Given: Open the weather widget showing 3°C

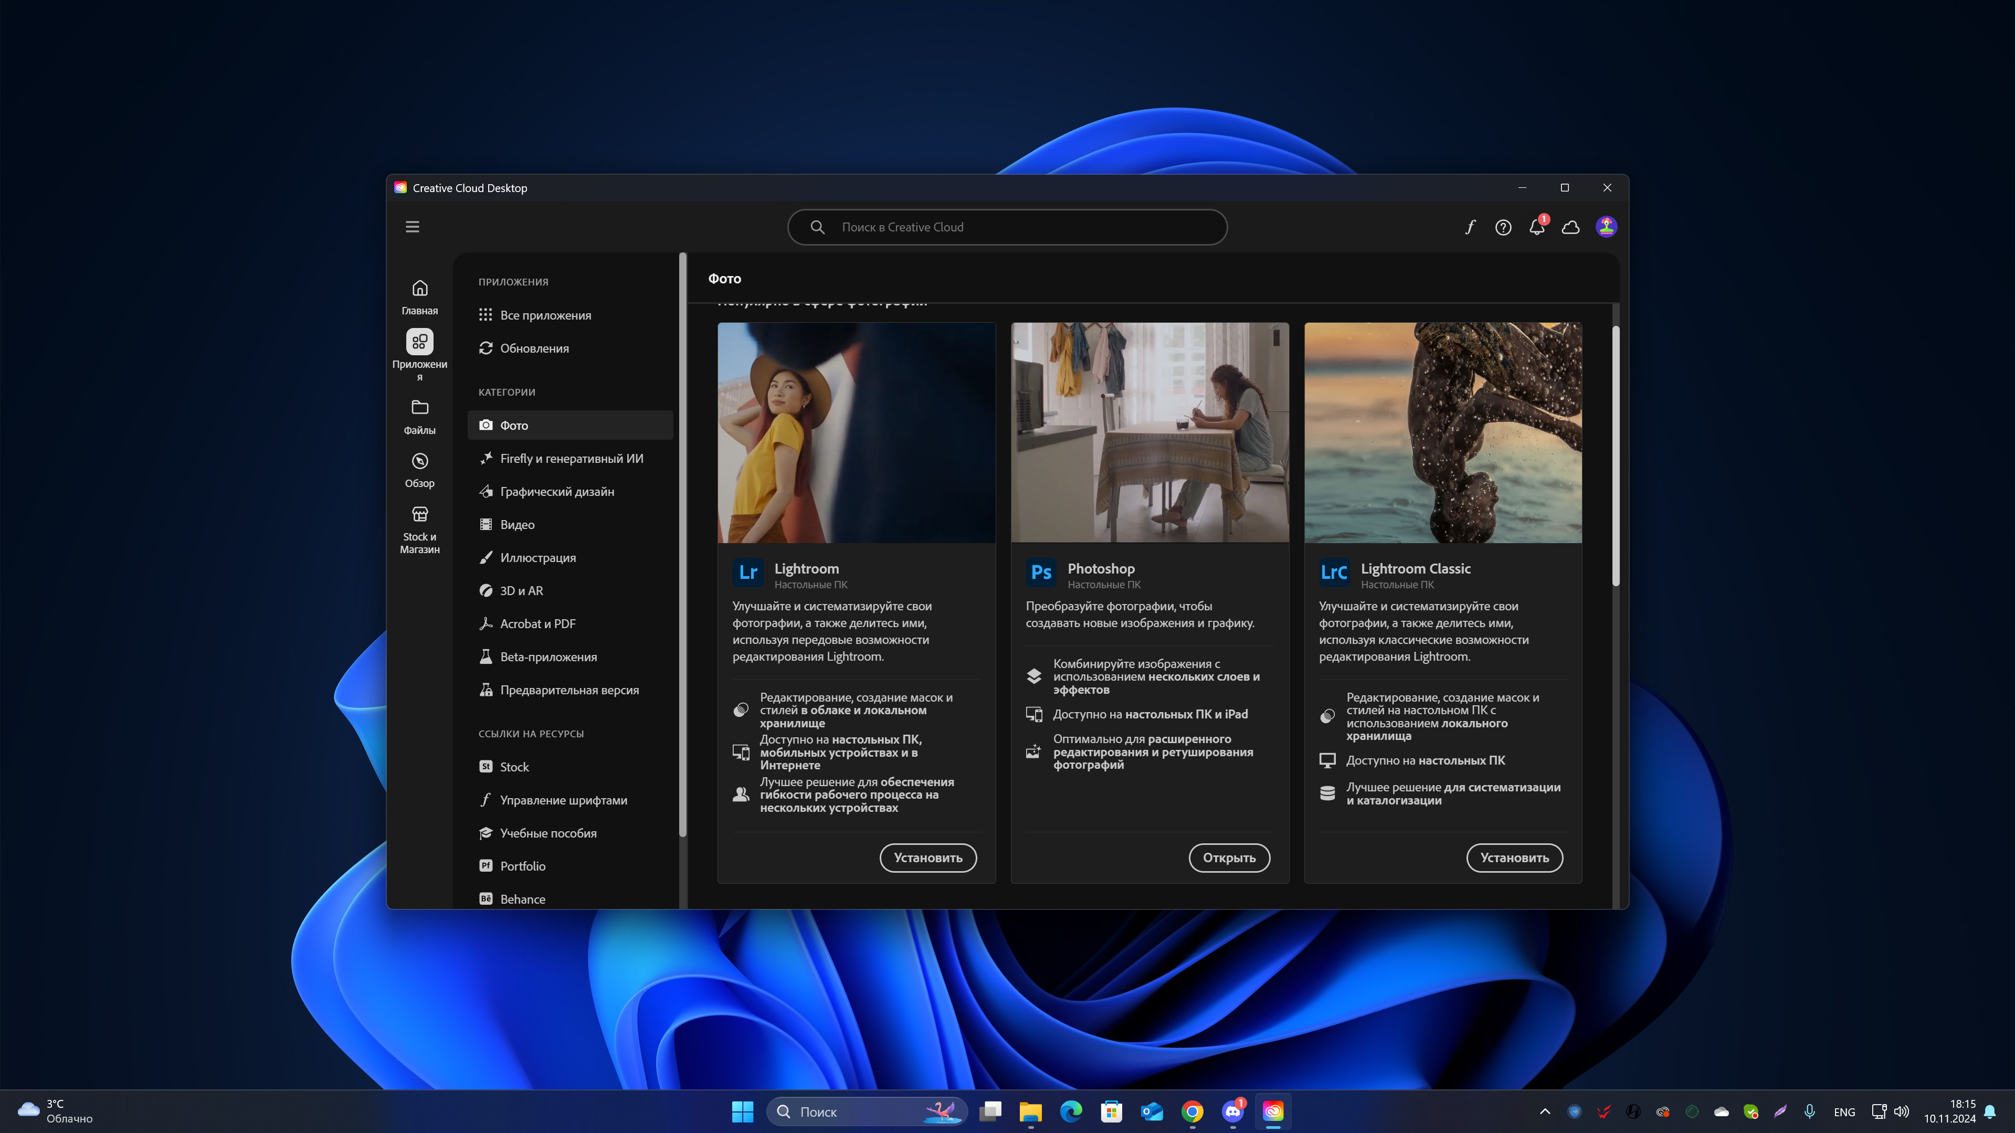Looking at the screenshot, I should (55, 1111).
